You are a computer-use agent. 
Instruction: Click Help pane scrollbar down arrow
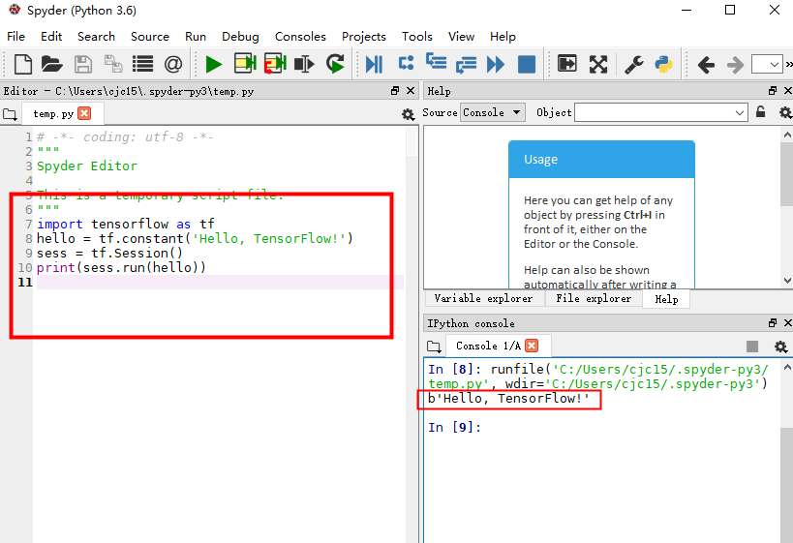pyautogui.click(x=787, y=281)
